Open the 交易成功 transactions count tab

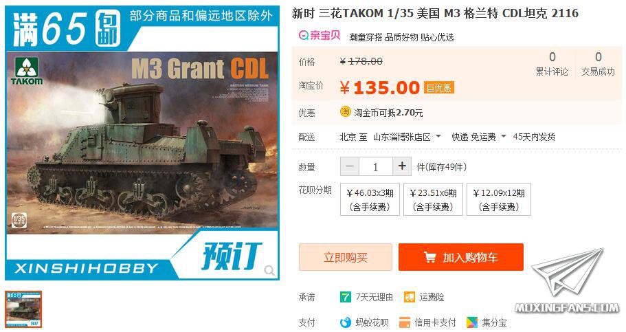tap(598, 64)
